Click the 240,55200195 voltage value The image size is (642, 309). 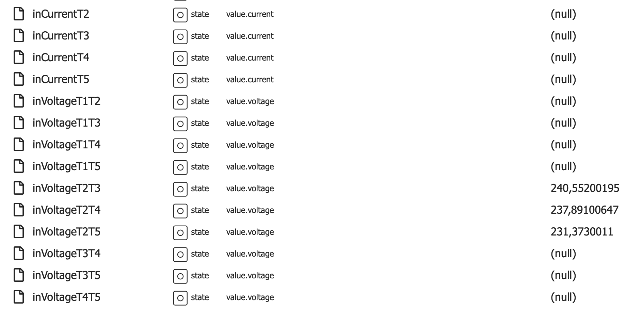pos(585,188)
